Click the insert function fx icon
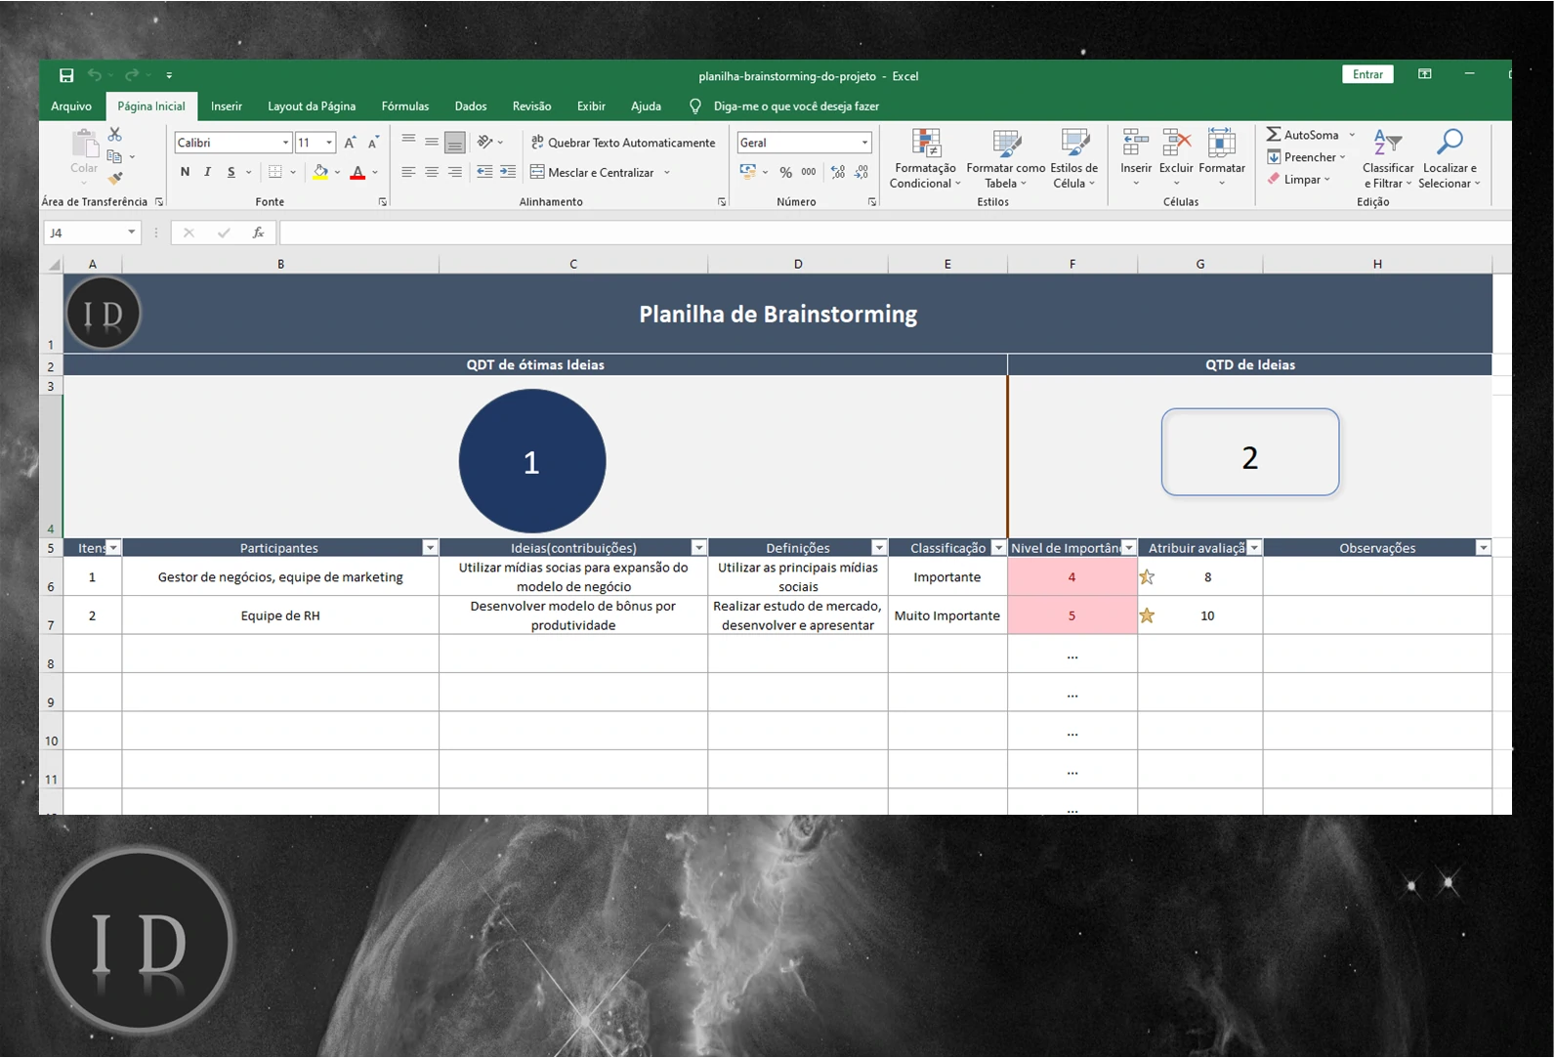The height and width of the screenshot is (1058, 1555). [x=258, y=233]
